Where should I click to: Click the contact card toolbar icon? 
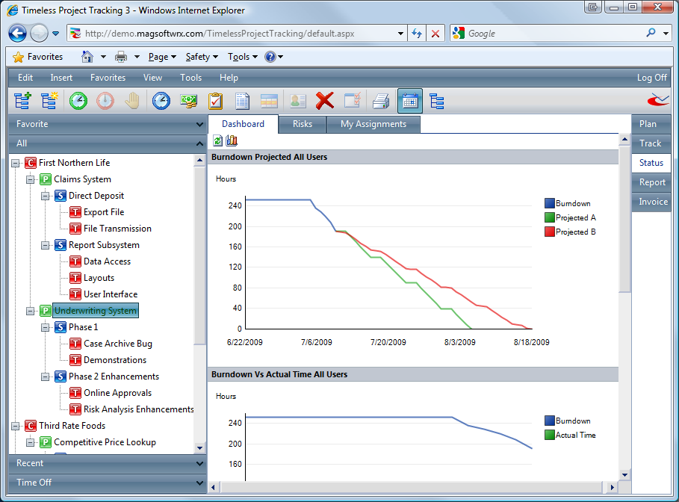(x=297, y=101)
